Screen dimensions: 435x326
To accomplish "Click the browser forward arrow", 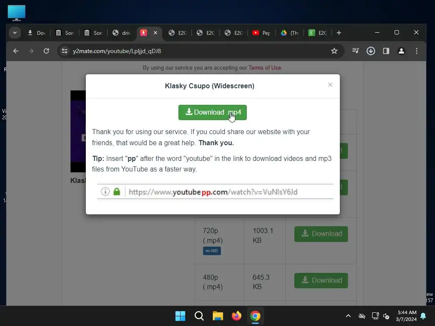I will [x=31, y=51].
